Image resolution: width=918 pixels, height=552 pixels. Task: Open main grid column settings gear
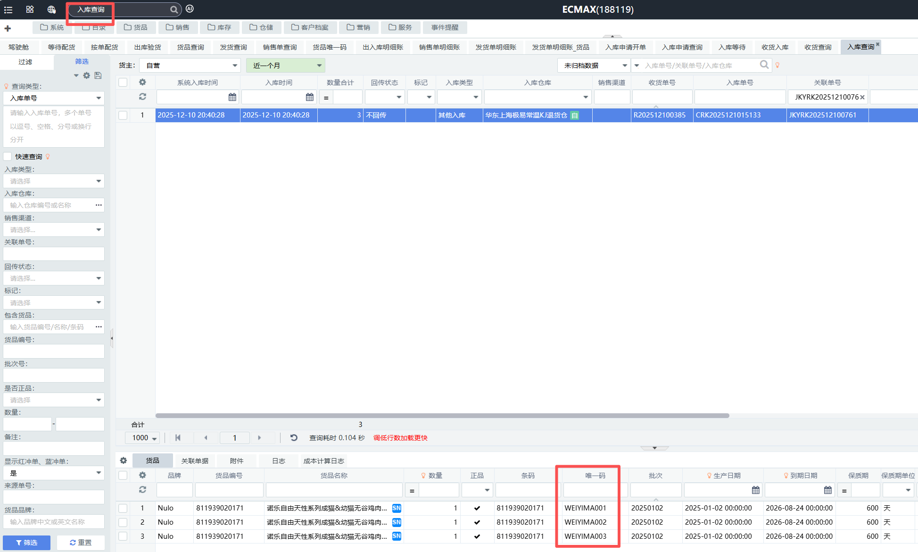[142, 82]
